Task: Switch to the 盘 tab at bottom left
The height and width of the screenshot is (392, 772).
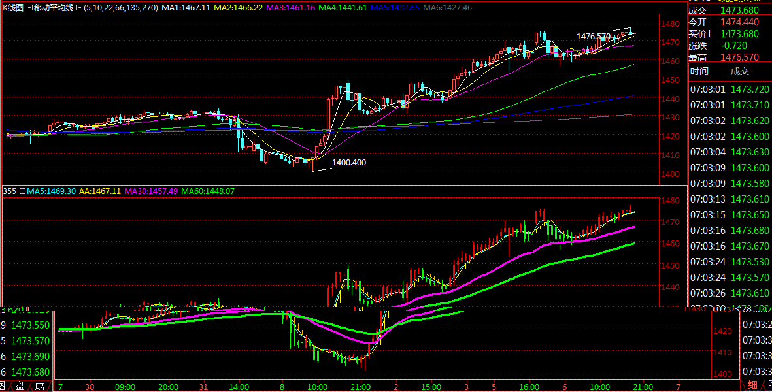Action: pyautogui.click(x=20, y=386)
